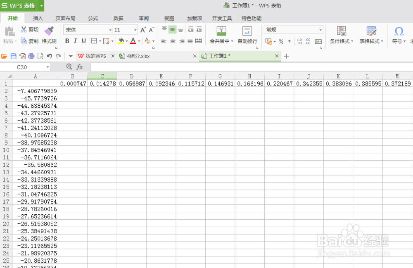Apply red font color
413x268 pixels.
tap(133, 41)
